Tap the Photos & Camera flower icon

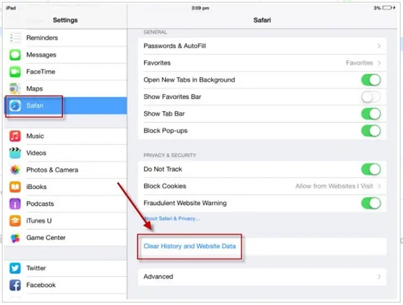click(15, 170)
